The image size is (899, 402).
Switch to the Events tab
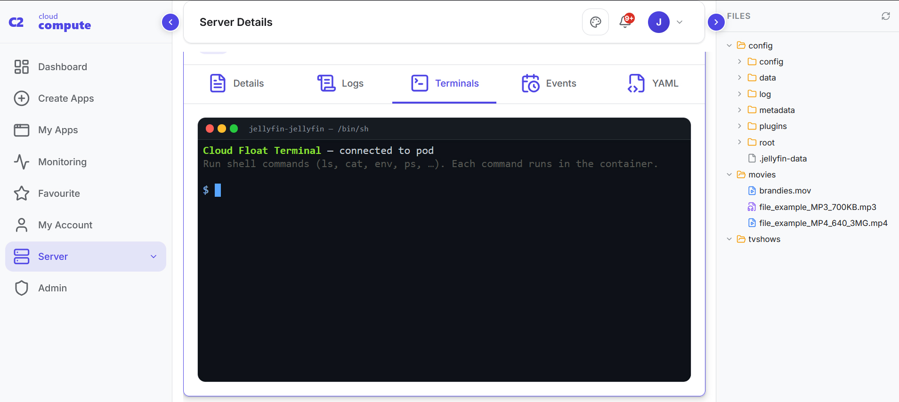549,83
